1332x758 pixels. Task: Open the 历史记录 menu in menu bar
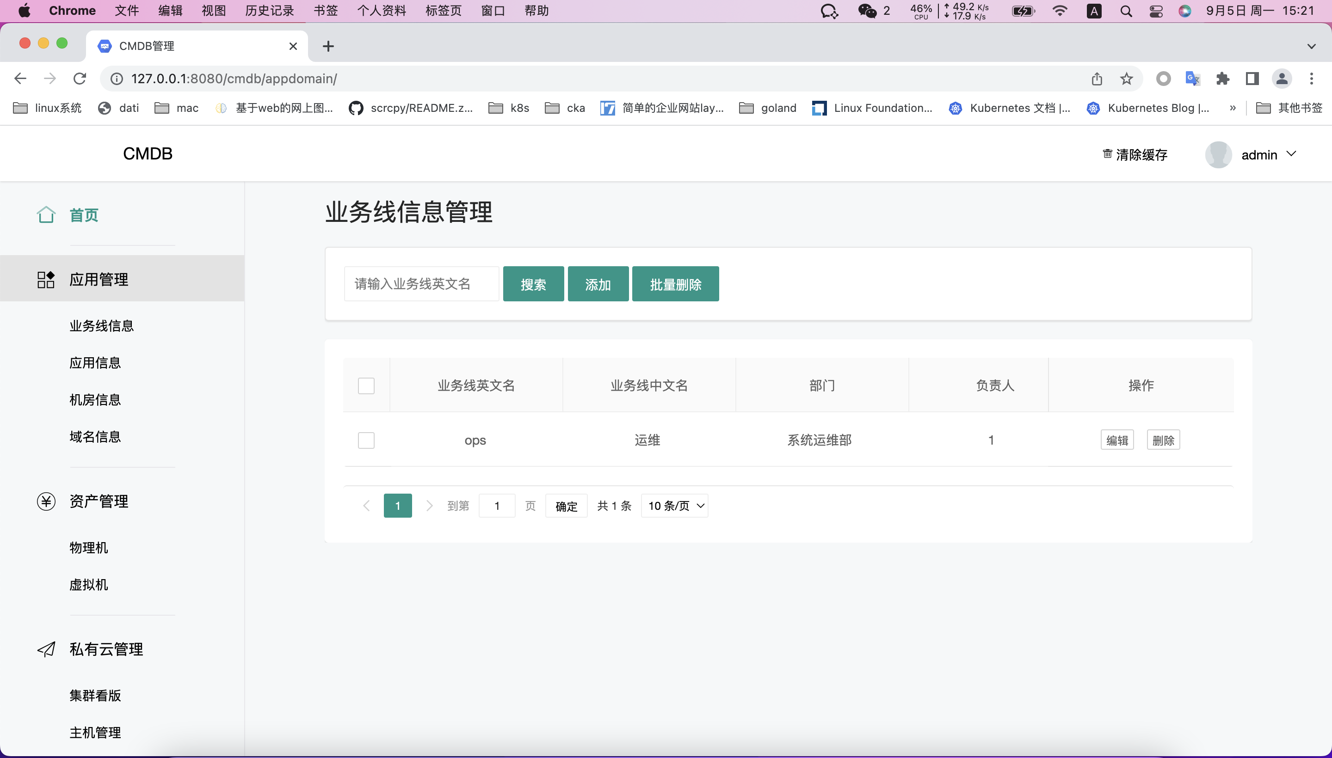pos(269,11)
